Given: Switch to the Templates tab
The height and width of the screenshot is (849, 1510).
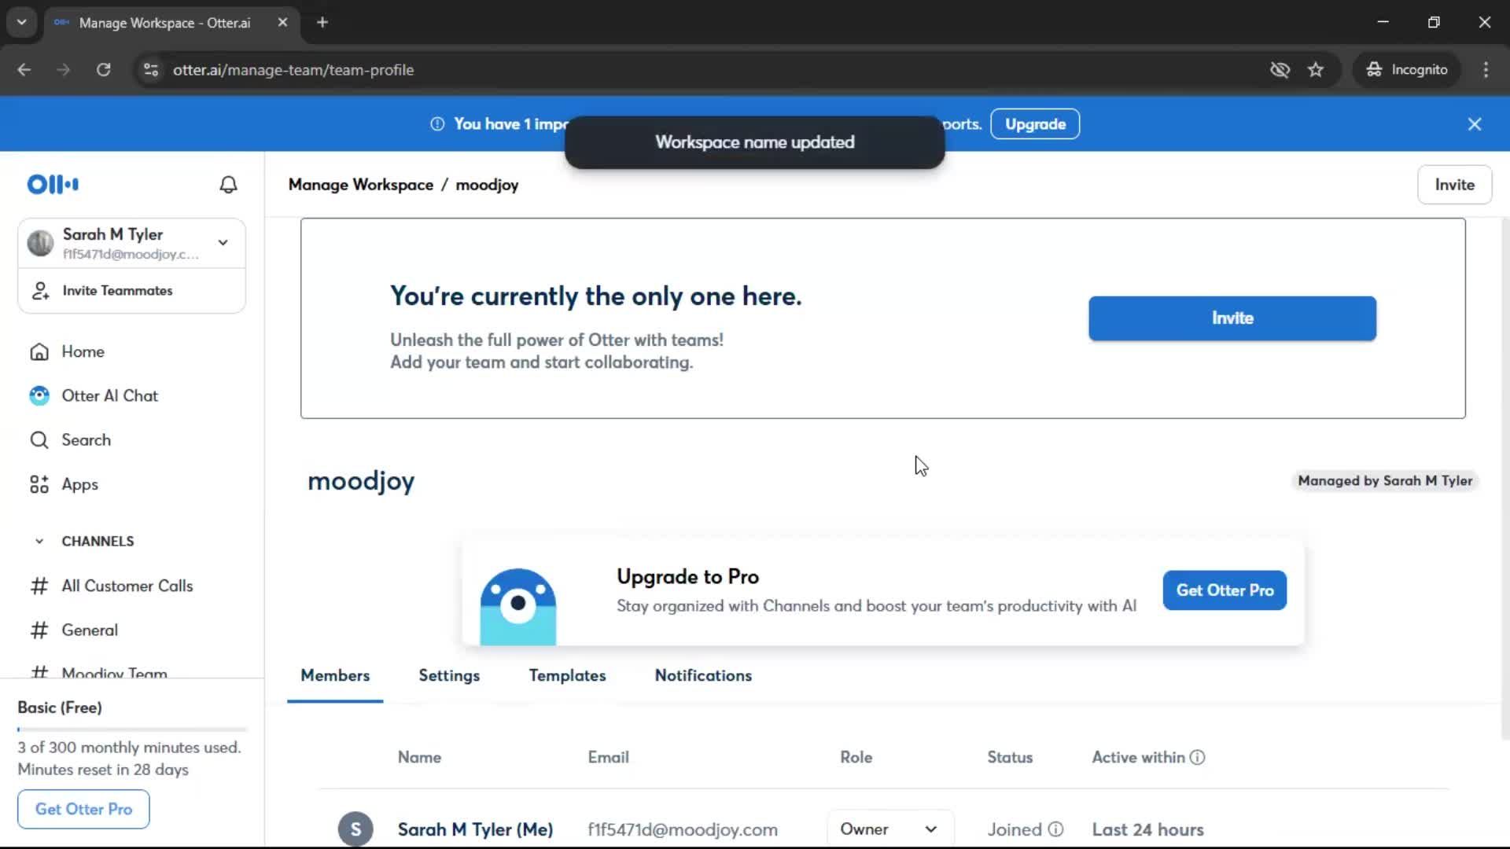Looking at the screenshot, I should 567,676.
